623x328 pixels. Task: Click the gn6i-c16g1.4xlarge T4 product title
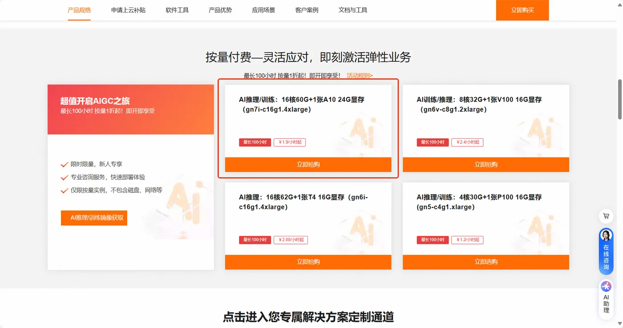(x=303, y=202)
